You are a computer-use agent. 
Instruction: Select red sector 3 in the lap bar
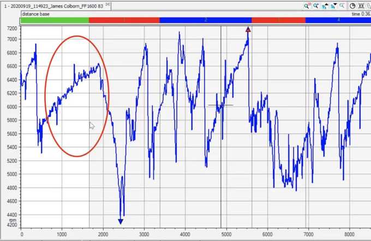coord(278,20)
